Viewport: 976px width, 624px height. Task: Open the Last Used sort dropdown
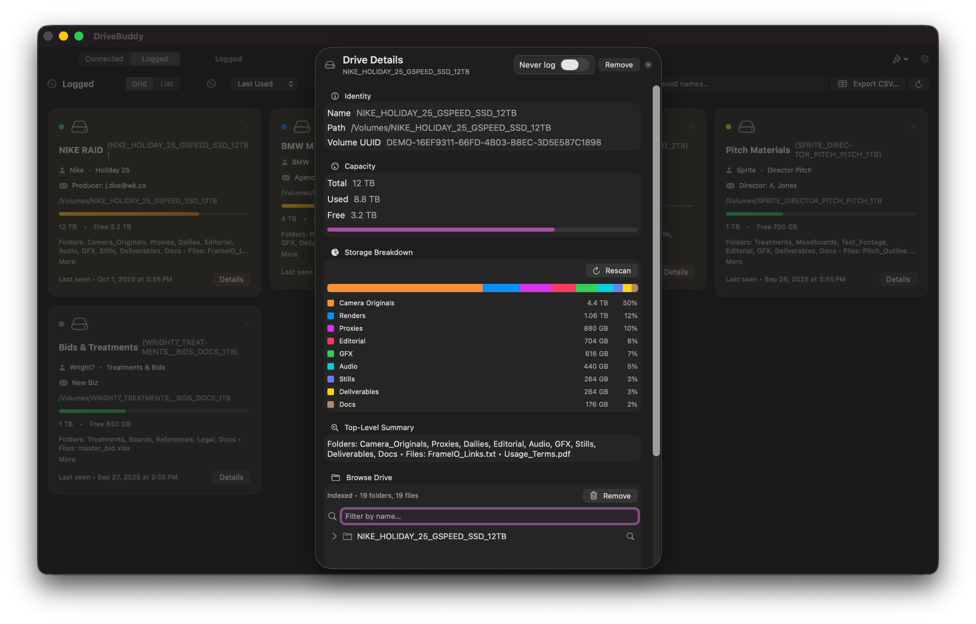(264, 84)
